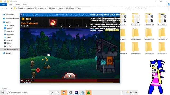Open the recent locations dropdown arrow
The width and height of the screenshot is (170, 95).
point(9,8)
